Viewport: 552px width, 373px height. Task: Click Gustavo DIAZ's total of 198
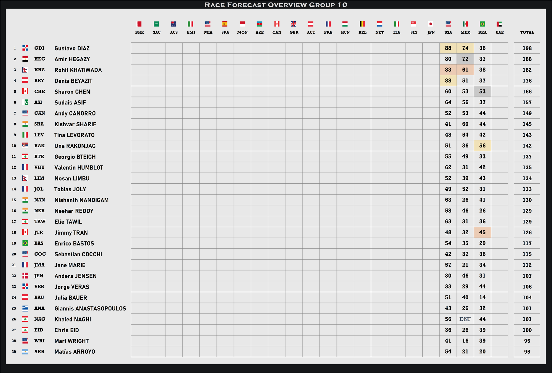pos(527,48)
